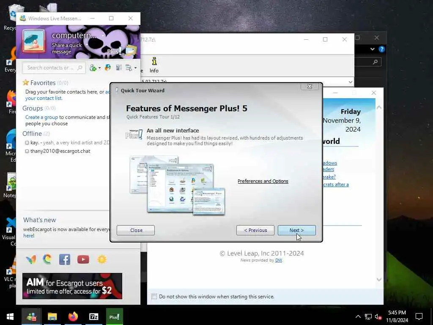Open the Preferences and Options link

pyautogui.click(x=263, y=181)
